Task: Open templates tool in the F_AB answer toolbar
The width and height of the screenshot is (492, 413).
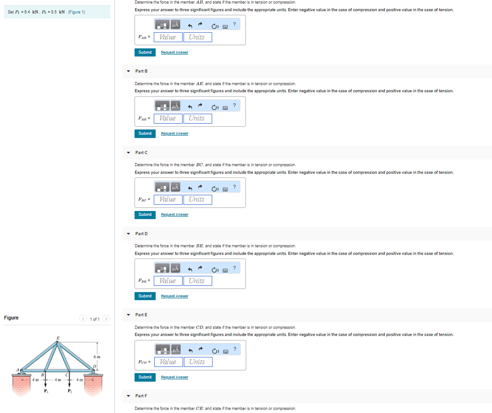Action: pyautogui.click(x=162, y=24)
